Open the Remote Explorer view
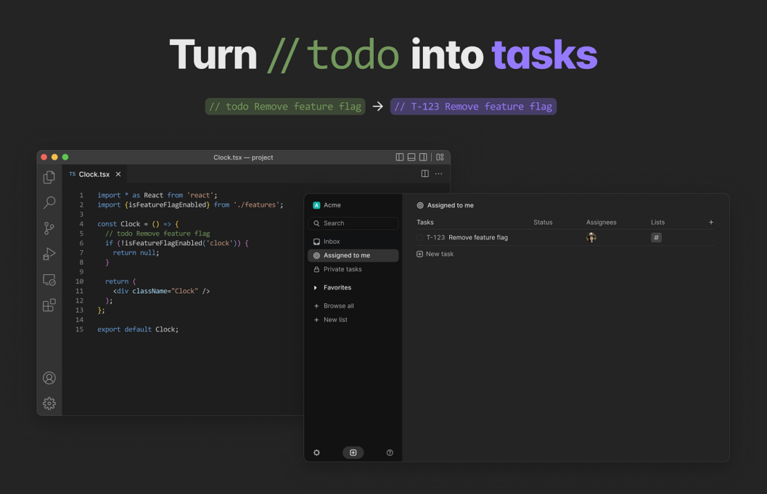Viewport: 767px width, 494px height. 49,280
